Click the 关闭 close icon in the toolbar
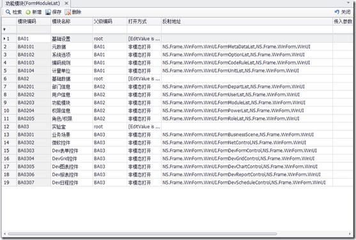 [337, 11]
